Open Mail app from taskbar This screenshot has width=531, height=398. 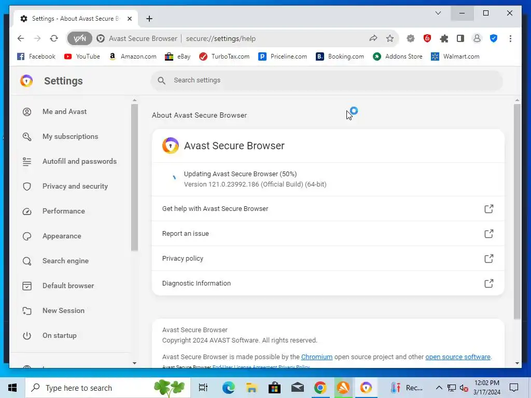click(298, 388)
